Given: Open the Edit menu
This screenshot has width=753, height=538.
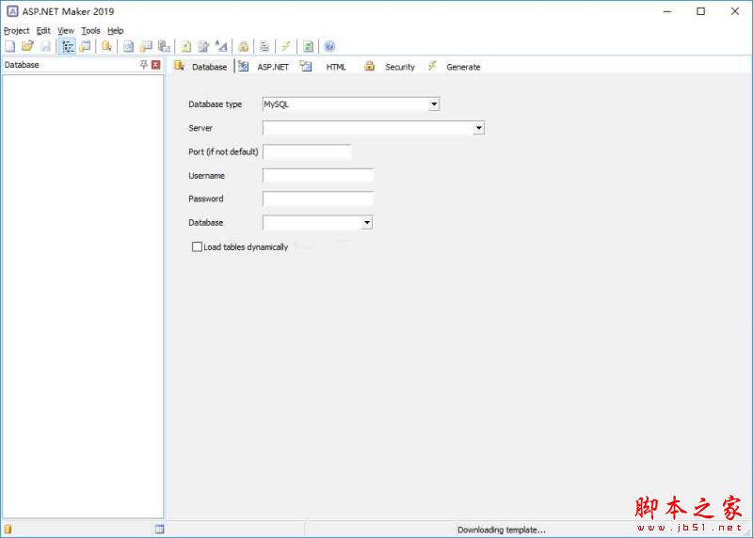Looking at the screenshot, I should pos(43,31).
